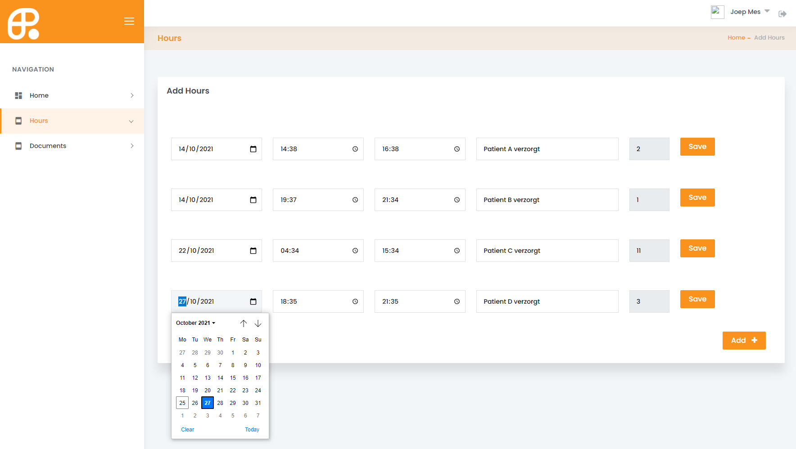Click calendar icon of the 22/10/2021 date field
The height and width of the screenshot is (449, 796).
coord(253,251)
